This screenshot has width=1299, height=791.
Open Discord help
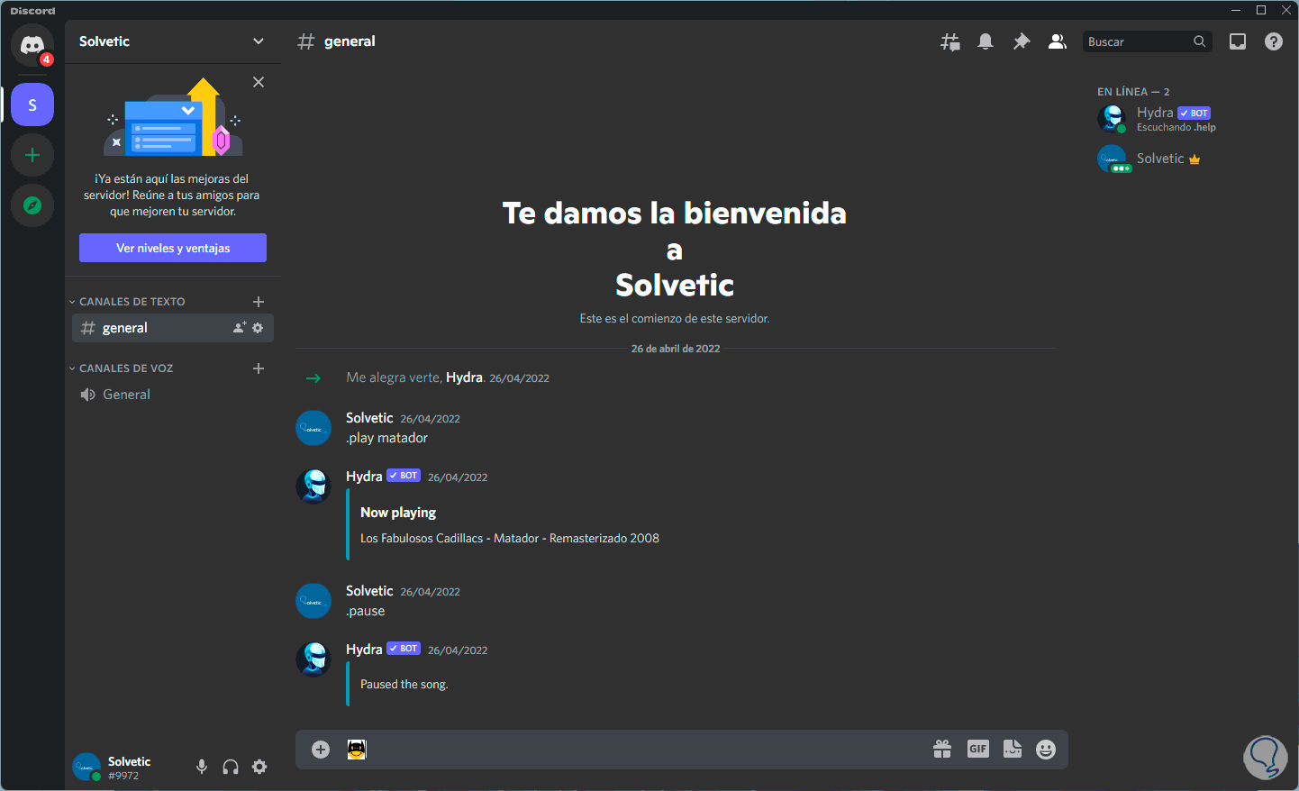tap(1274, 41)
